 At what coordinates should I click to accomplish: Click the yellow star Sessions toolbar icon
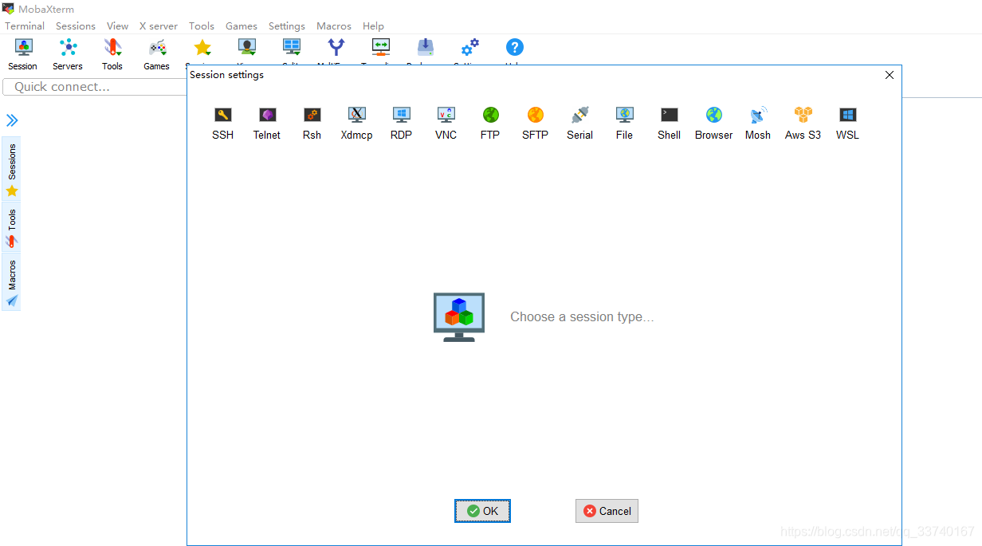tap(202, 49)
